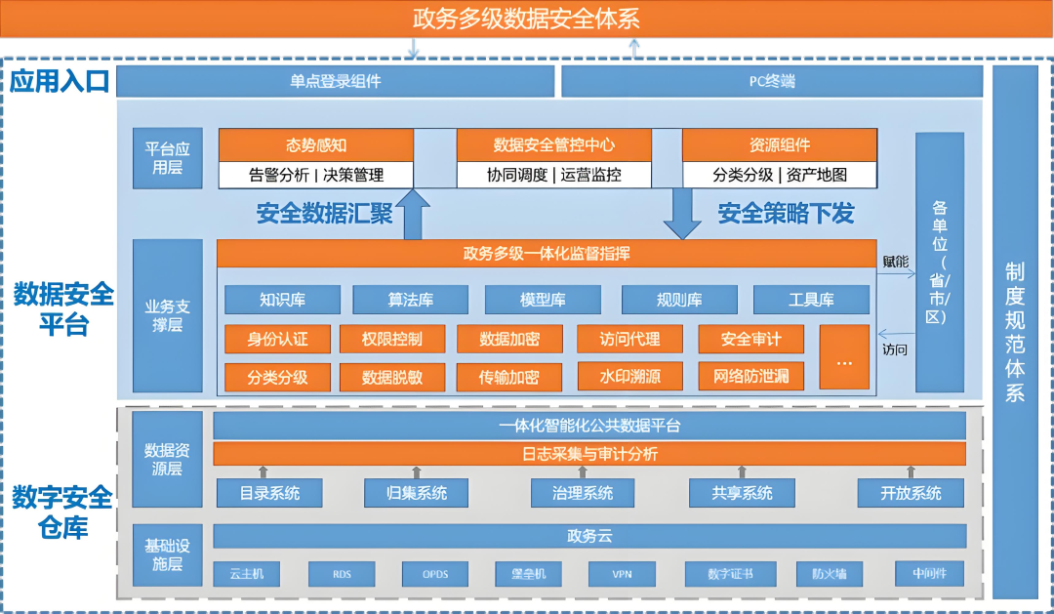Click the 身份认证 orange box
This screenshot has height=614, width=1054.
pyautogui.click(x=277, y=339)
